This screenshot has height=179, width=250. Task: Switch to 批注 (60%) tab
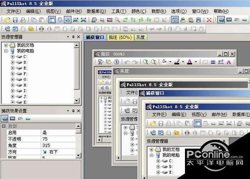point(120,37)
